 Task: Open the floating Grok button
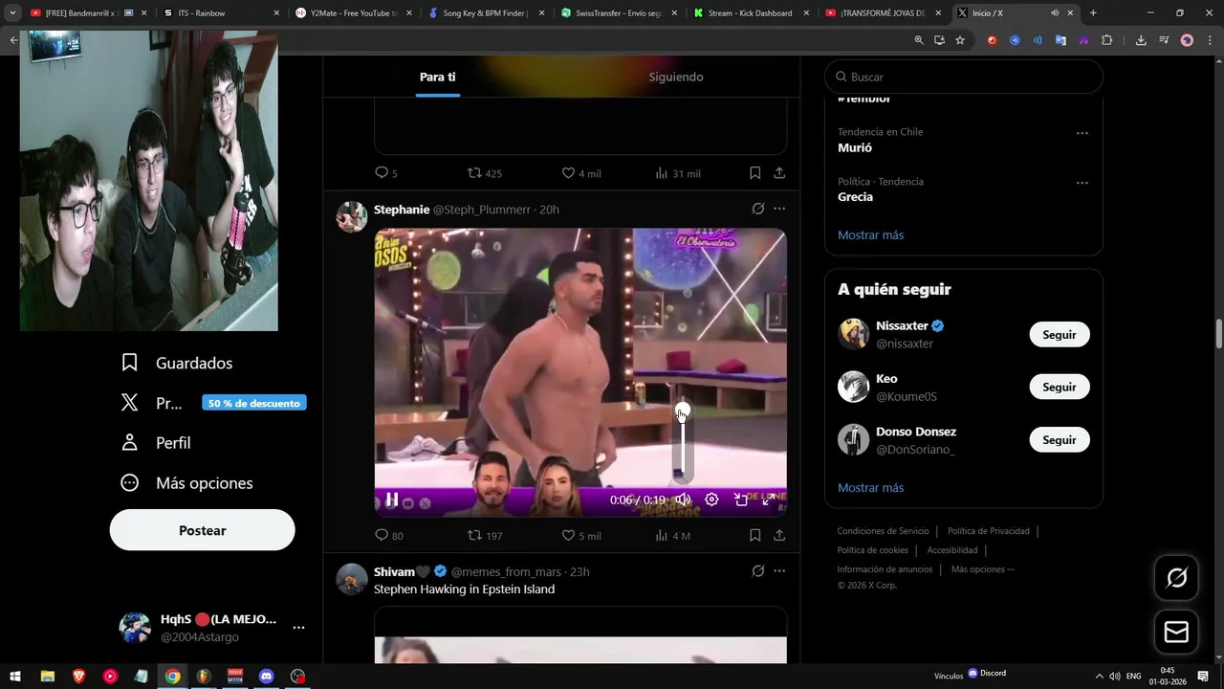(1176, 578)
